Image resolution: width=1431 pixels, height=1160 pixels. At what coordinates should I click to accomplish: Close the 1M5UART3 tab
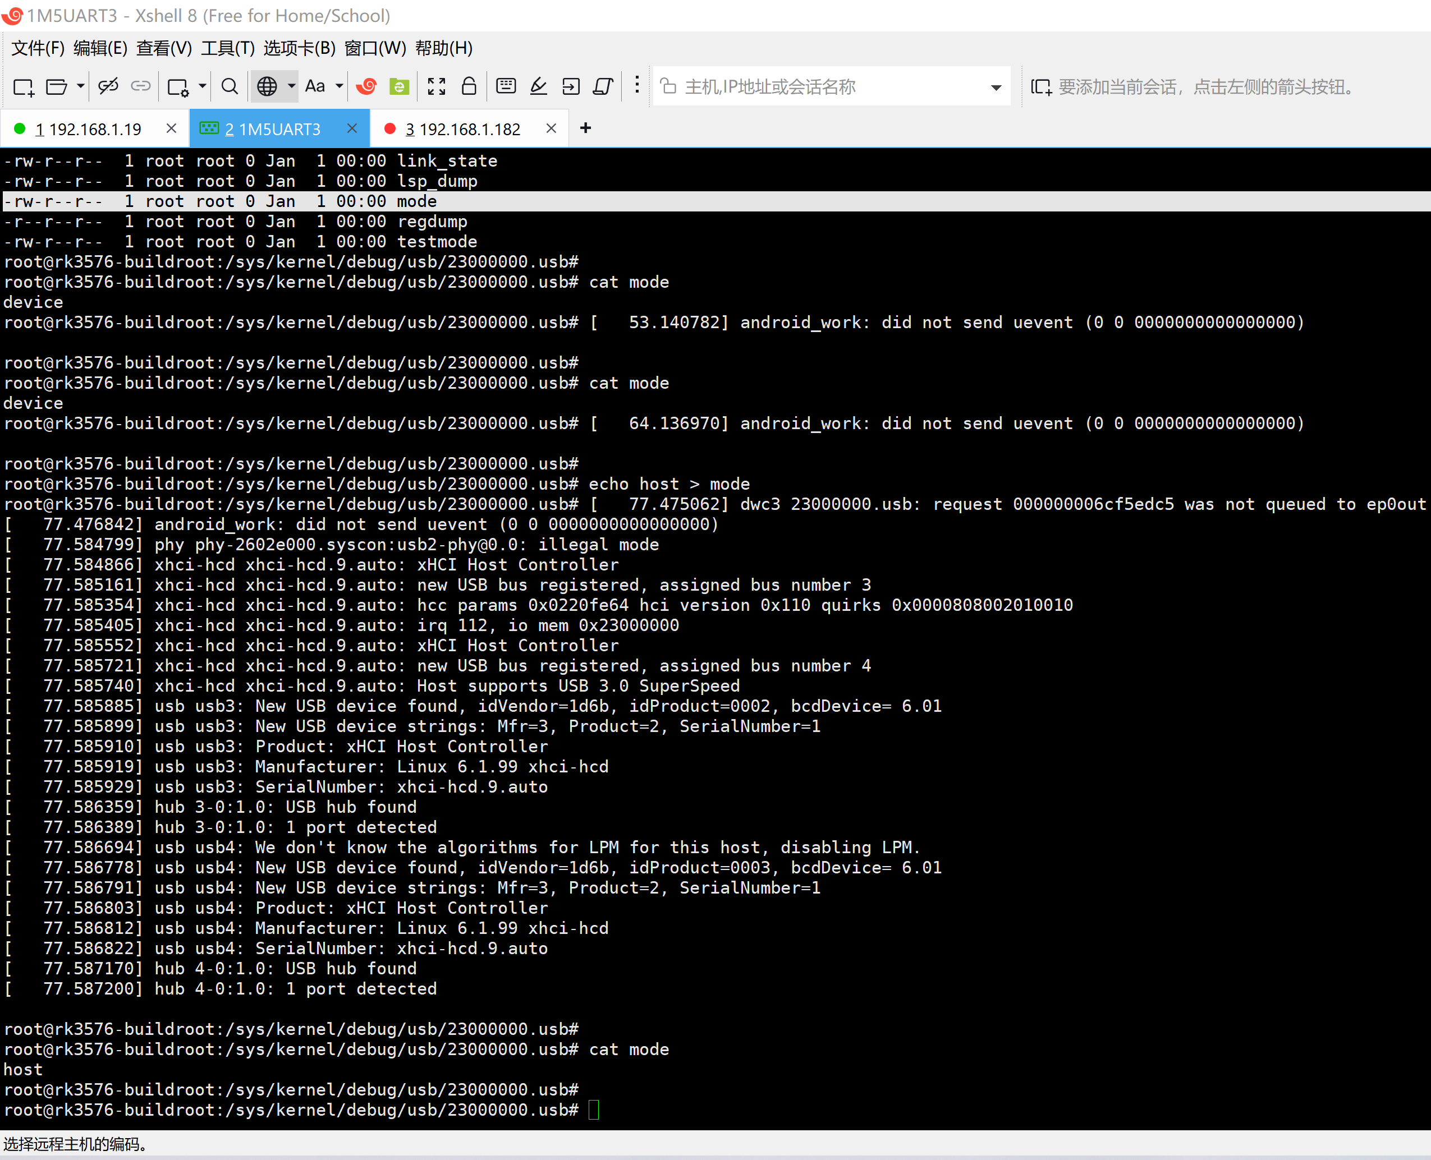352,128
